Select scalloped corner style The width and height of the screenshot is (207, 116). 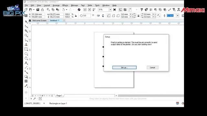pyautogui.click(x=113, y=16)
